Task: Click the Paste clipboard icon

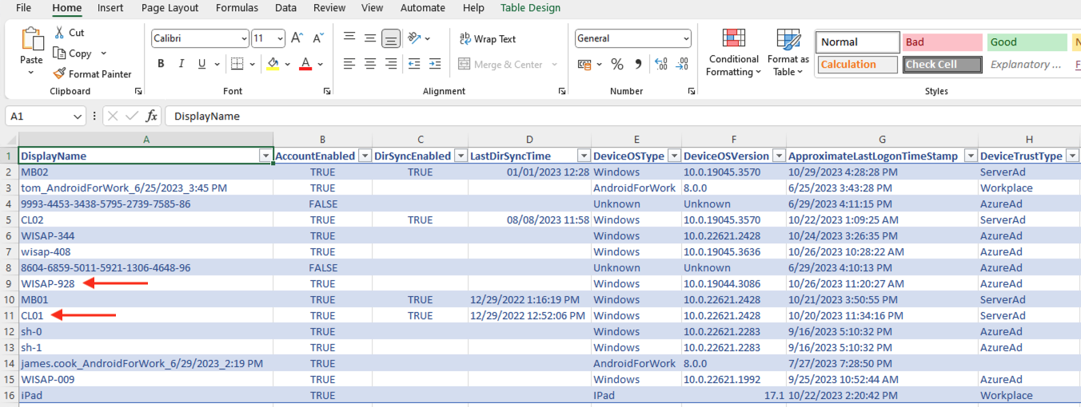Action: 32,40
